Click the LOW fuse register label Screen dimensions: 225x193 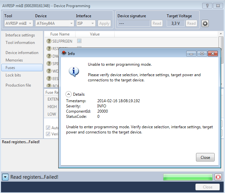coord(52,114)
